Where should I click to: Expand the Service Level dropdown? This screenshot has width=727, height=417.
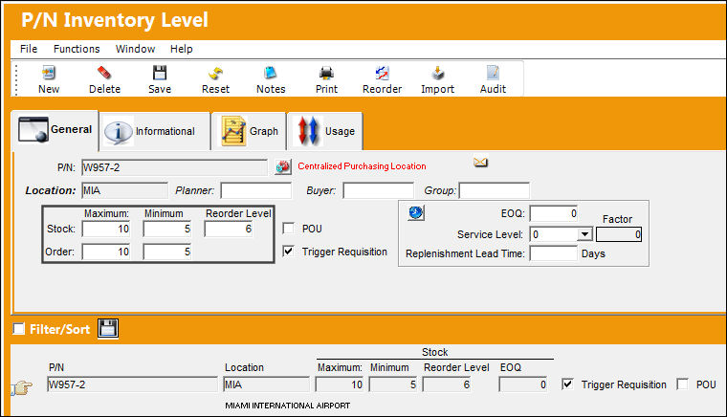click(585, 234)
